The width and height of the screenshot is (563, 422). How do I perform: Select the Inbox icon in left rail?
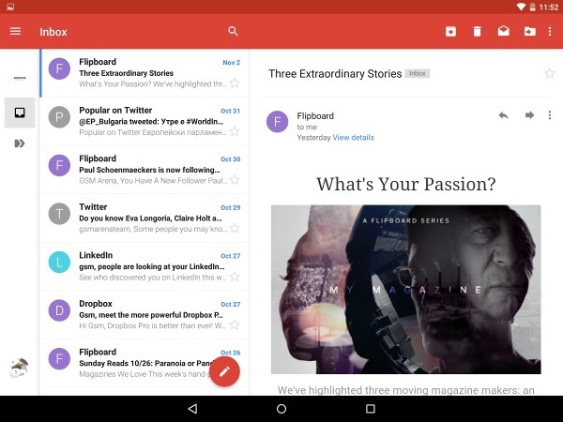[x=20, y=113]
